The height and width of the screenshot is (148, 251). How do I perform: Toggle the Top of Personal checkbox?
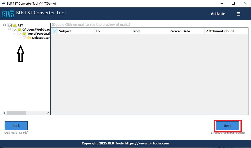[19, 34]
